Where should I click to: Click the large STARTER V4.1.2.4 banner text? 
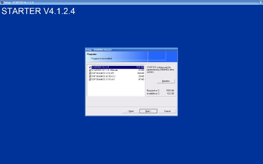[38, 11]
